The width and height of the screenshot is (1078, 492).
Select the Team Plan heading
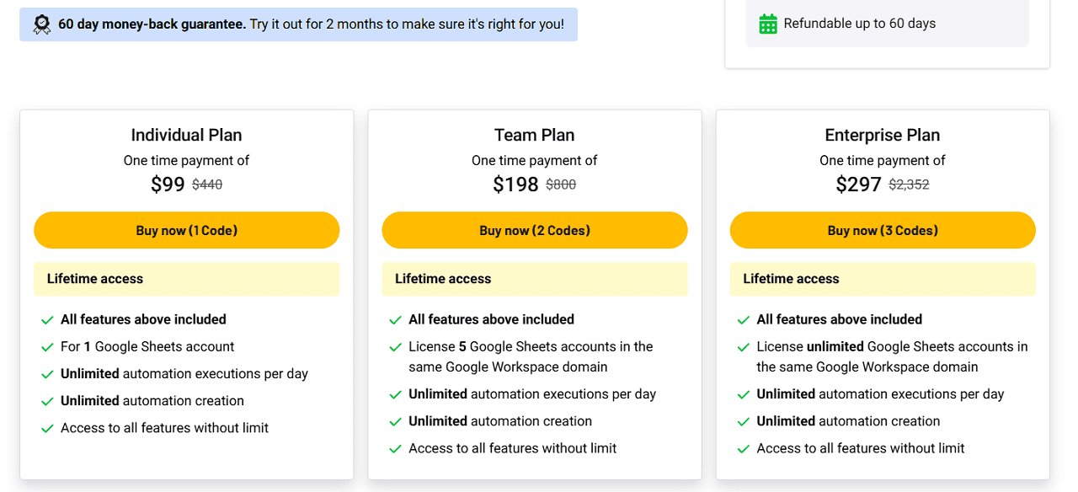535,135
